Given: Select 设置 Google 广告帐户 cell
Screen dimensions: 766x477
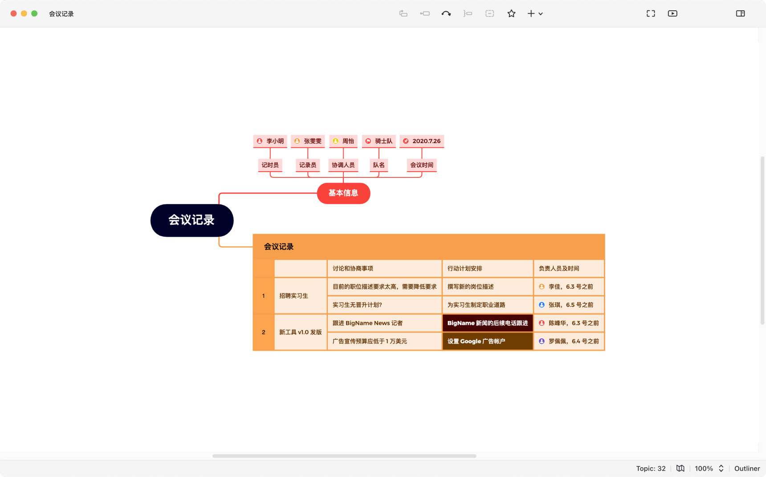Looking at the screenshot, I should pos(488,341).
